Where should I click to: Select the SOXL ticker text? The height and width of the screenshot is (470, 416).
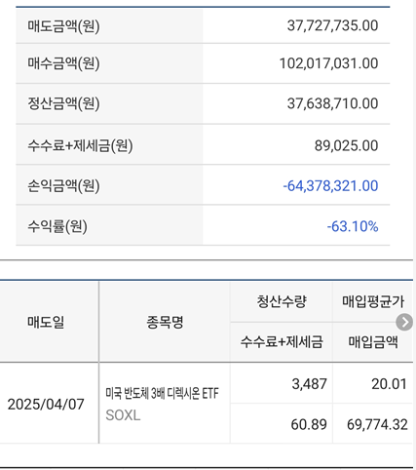(x=123, y=415)
